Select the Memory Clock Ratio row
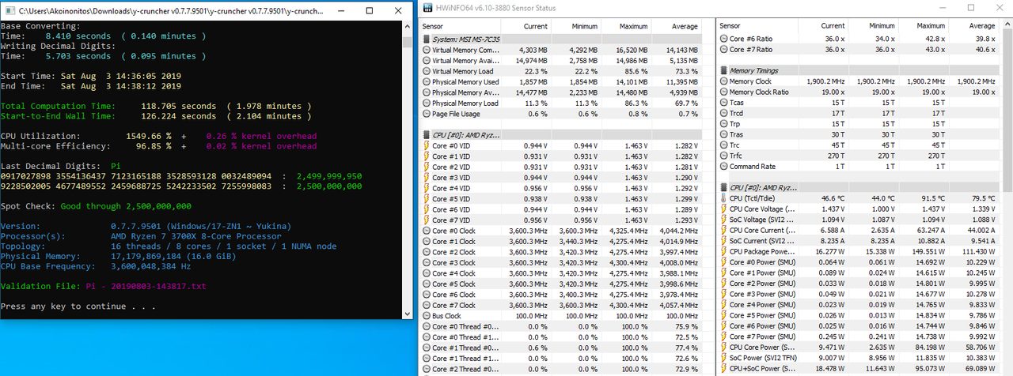The width and height of the screenshot is (1013, 376). (859, 92)
